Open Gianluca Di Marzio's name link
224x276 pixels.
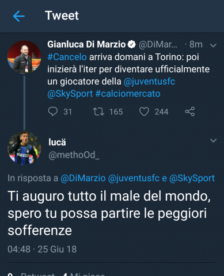click(86, 44)
